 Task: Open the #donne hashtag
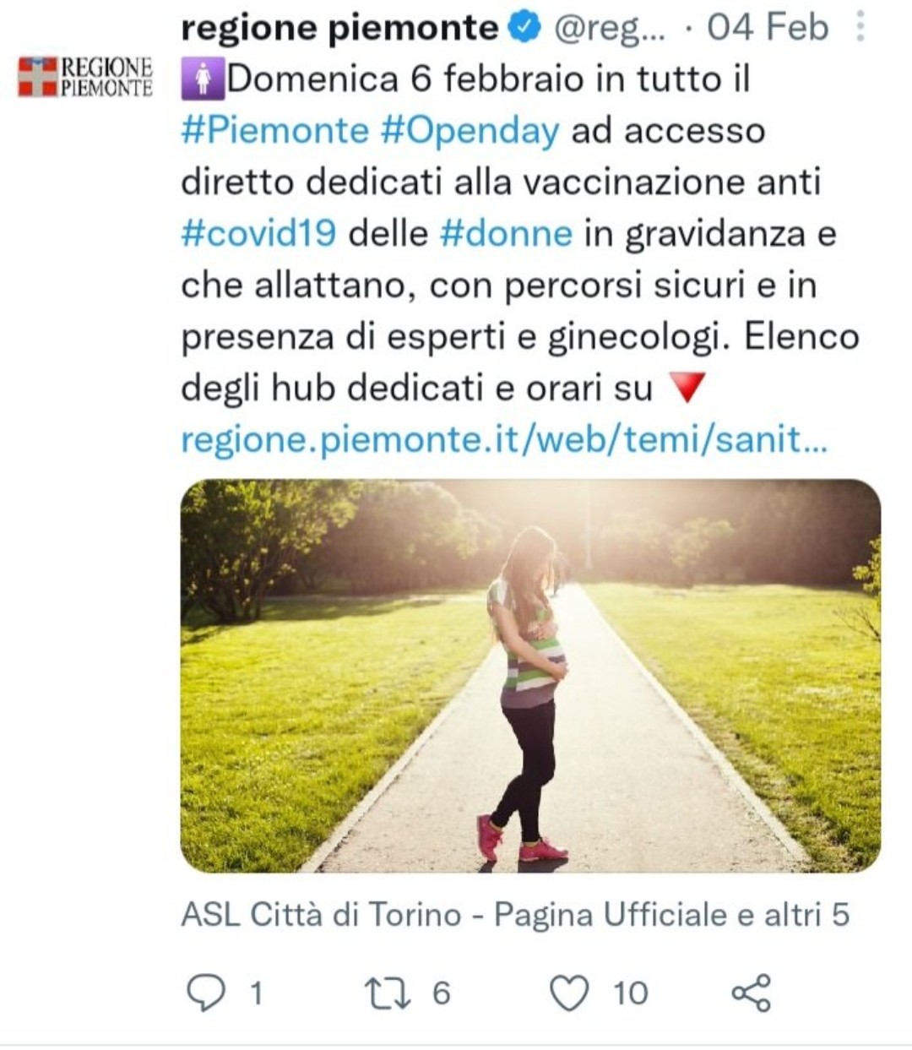tap(507, 233)
